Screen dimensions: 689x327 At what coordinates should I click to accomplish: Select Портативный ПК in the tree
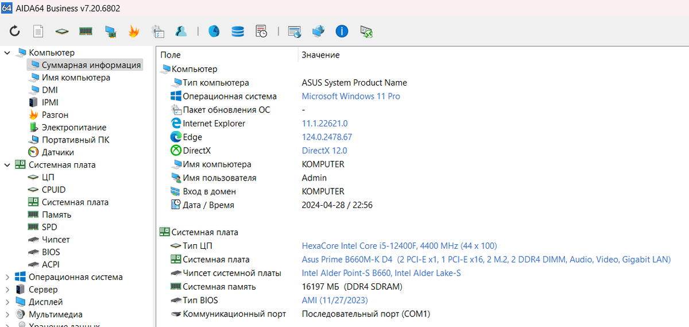click(75, 140)
